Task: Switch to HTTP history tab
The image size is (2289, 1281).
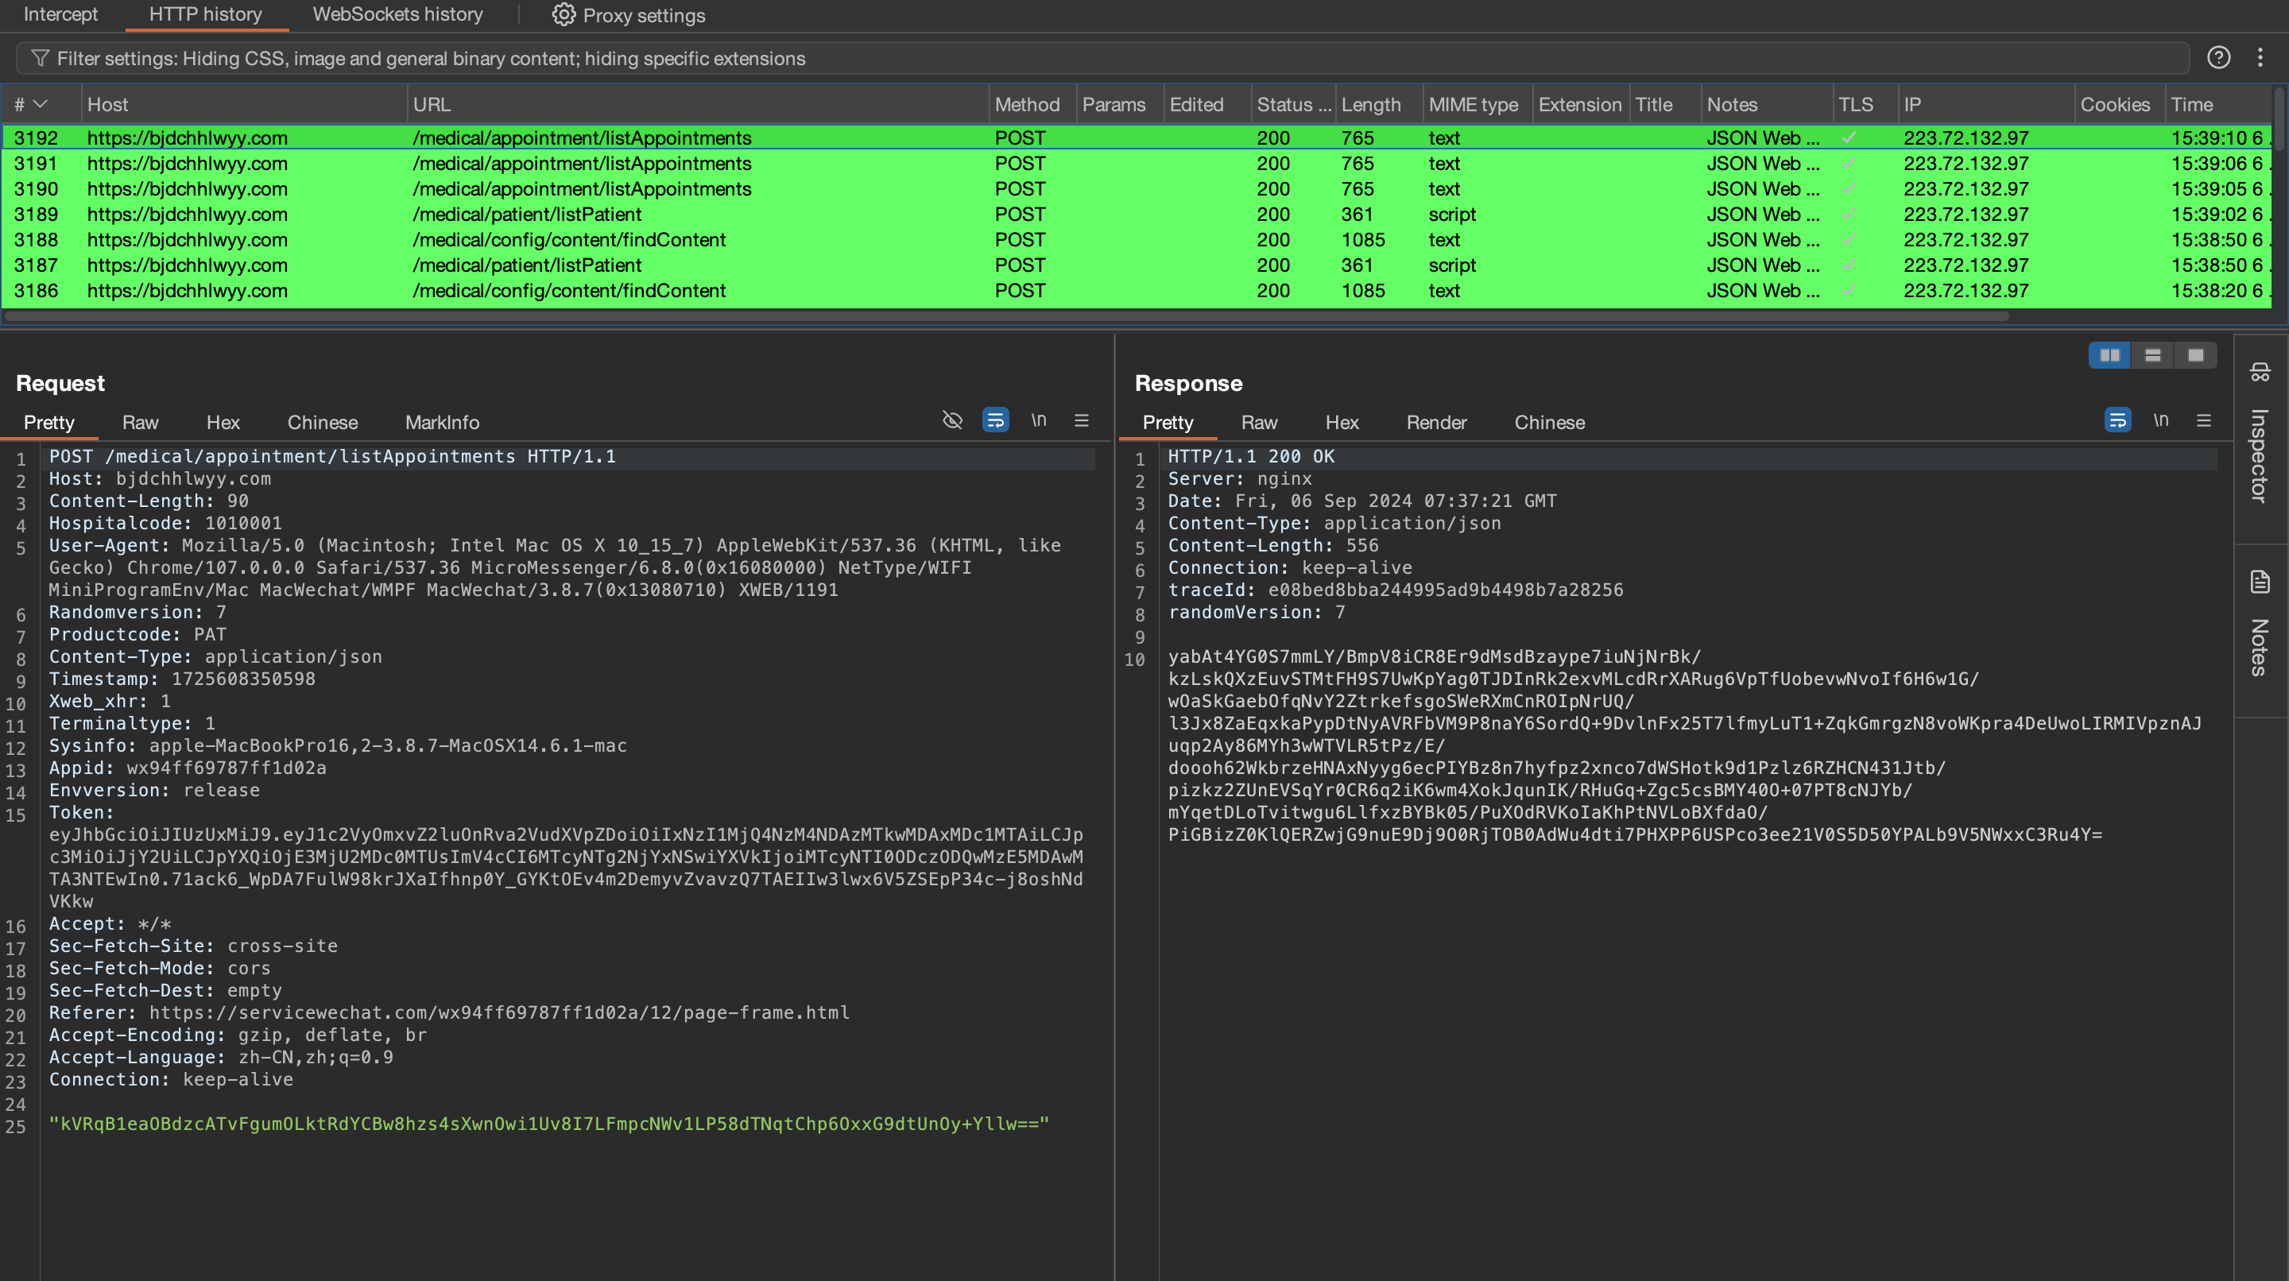Action: [x=205, y=14]
